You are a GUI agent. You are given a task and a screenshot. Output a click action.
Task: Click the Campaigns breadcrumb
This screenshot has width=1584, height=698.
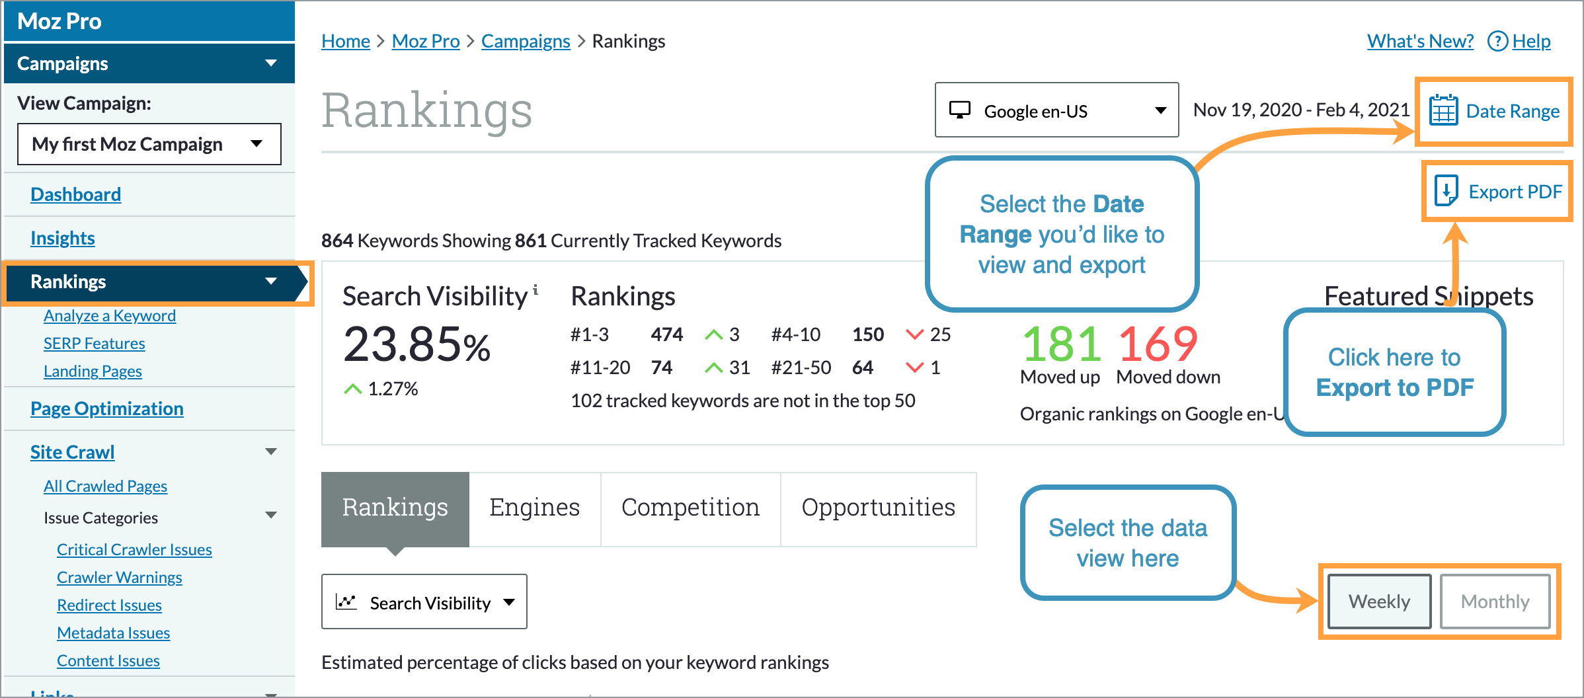(x=526, y=40)
